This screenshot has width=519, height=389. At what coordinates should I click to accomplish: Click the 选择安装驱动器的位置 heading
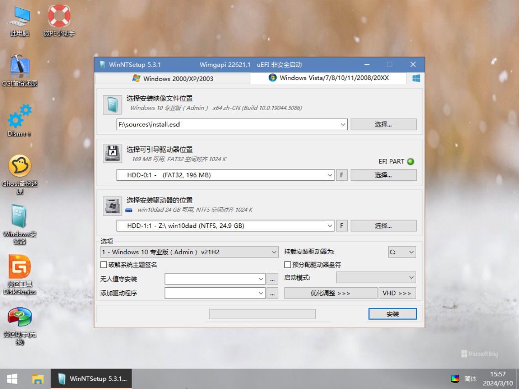click(x=159, y=200)
